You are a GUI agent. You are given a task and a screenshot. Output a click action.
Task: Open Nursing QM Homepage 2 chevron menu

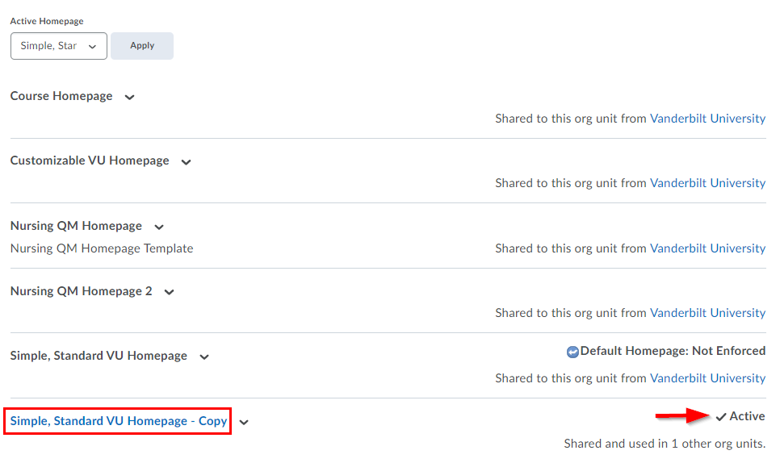pos(169,292)
